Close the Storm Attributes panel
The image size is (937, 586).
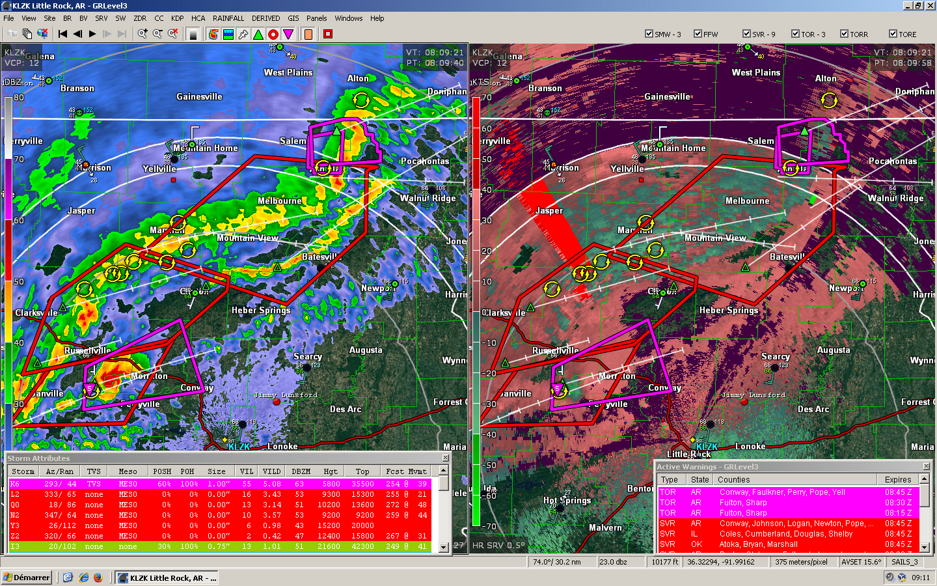tap(446, 458)
